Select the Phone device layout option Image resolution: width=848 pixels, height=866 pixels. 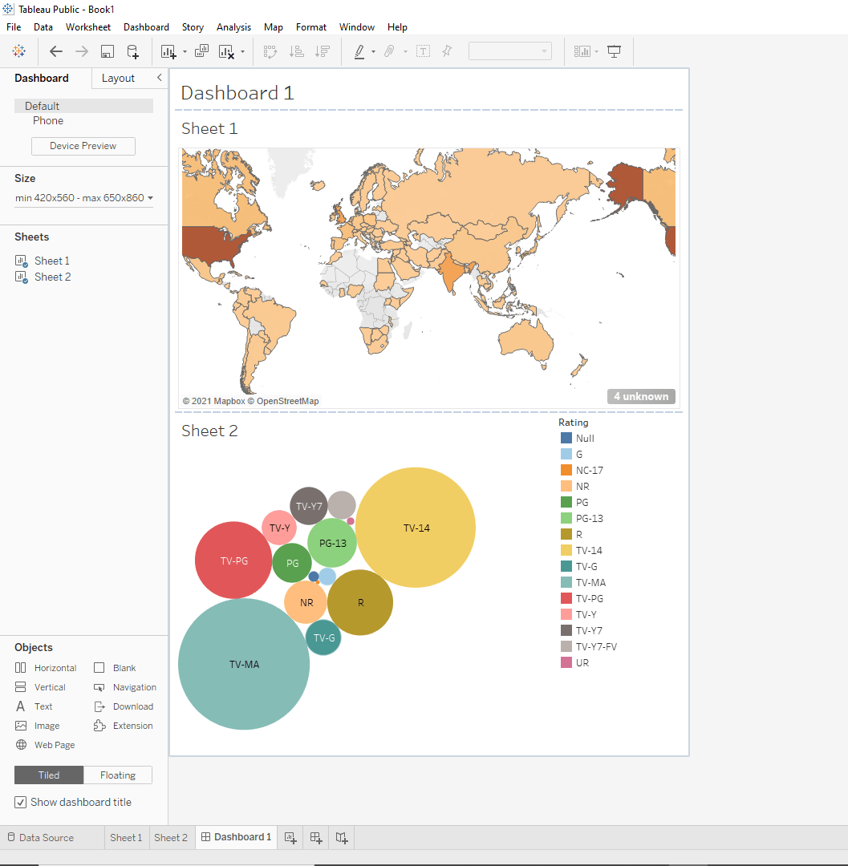pyautogui.click(x=48, y=120)
